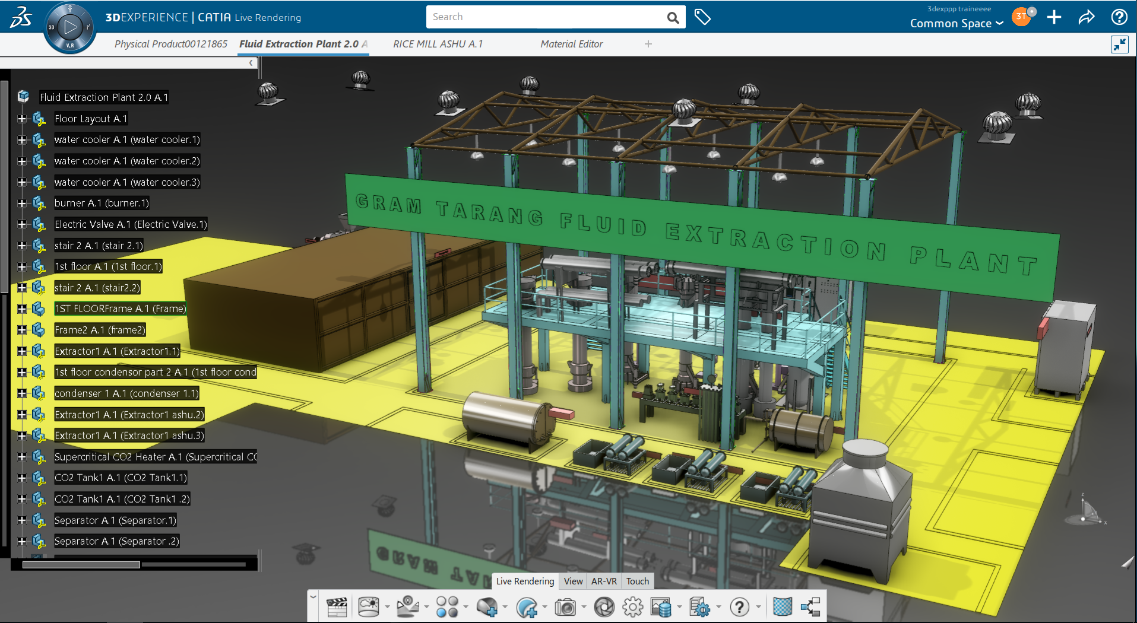Expand the Floor Layout A.1 node
1137x623 pixels.
coord(22,119)
